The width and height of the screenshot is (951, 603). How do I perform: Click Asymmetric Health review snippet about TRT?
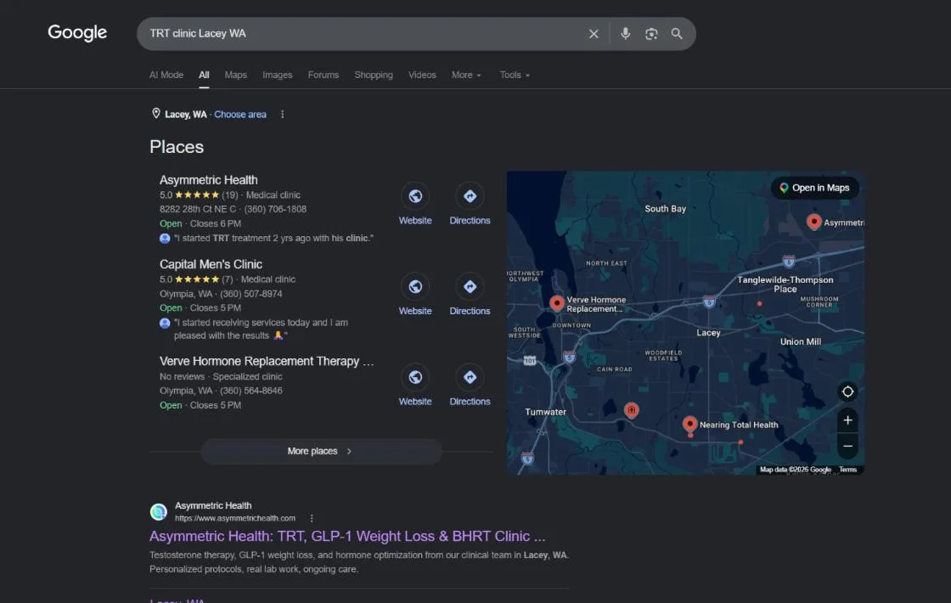tap(273, 238)
